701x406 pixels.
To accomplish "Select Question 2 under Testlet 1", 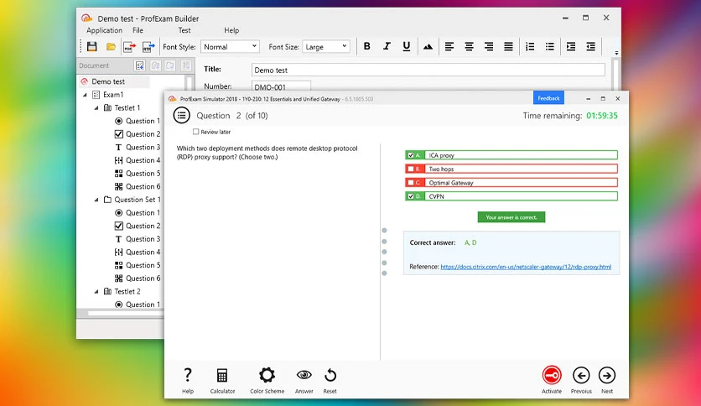I will tap(143, 134).
